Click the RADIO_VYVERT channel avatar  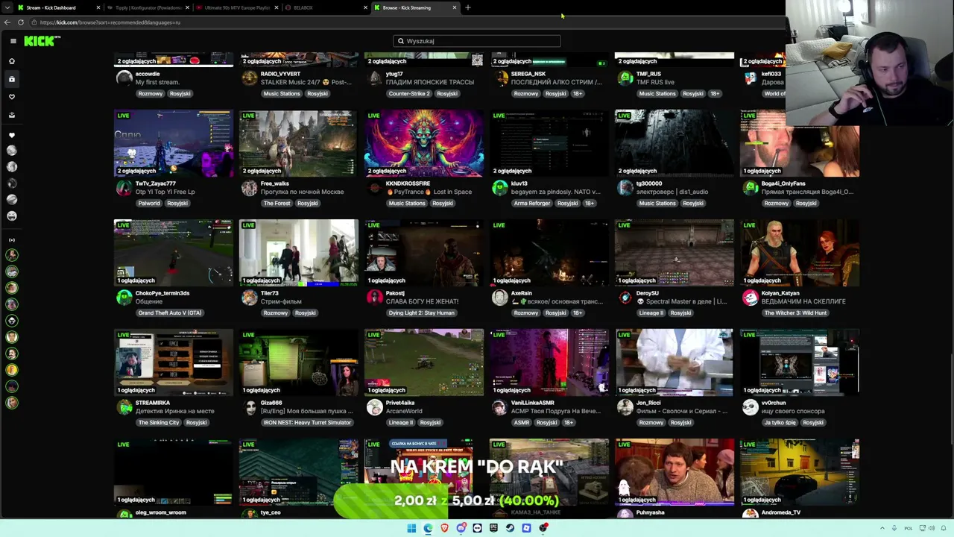[250, 78]
